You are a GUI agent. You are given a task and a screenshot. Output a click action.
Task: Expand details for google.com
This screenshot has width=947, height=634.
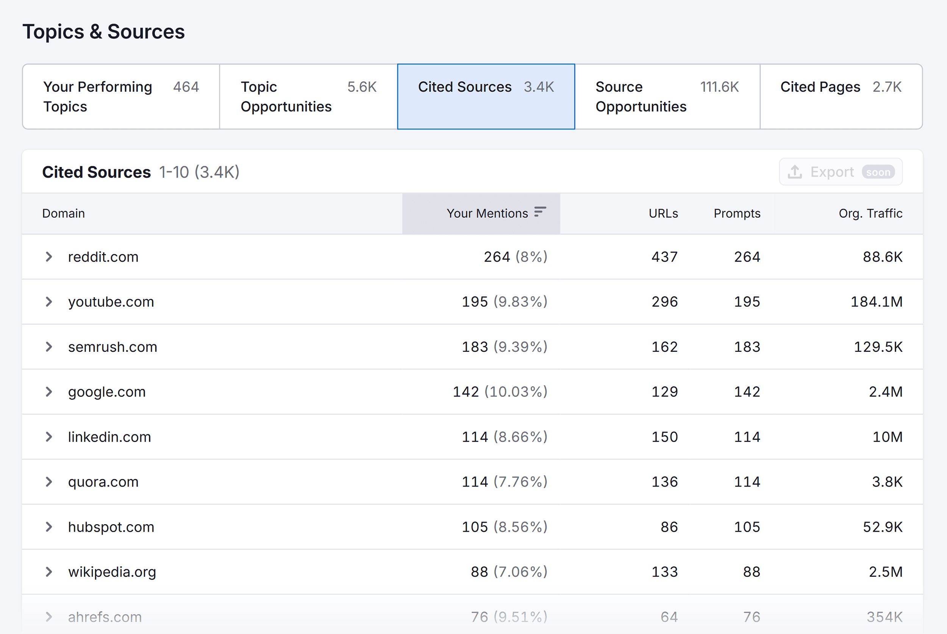tap(49, 391)
